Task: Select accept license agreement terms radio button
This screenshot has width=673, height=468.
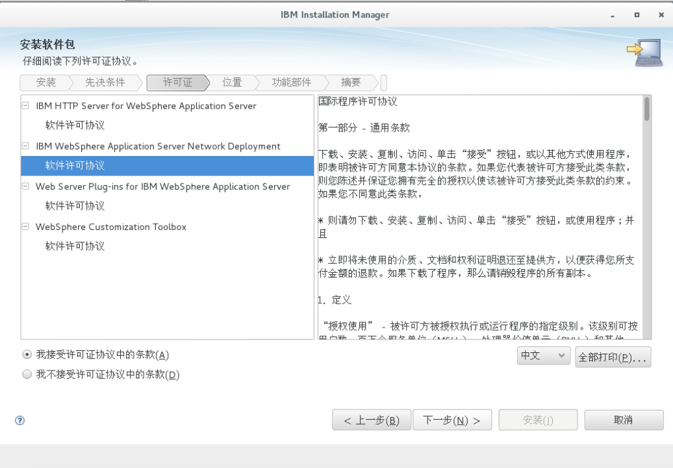Action: pyautogui.click(x=27, y=355)
